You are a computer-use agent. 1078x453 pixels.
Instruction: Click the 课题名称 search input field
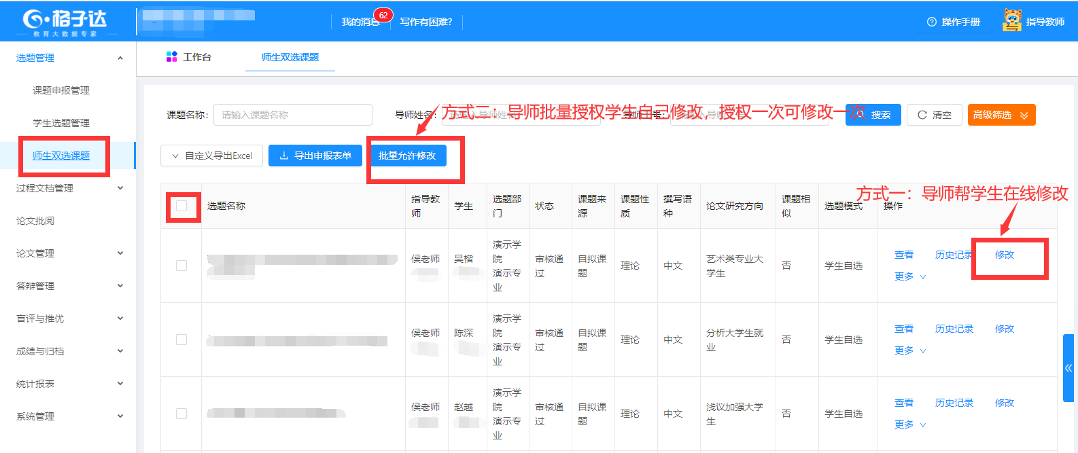click(x=293, y=115)
